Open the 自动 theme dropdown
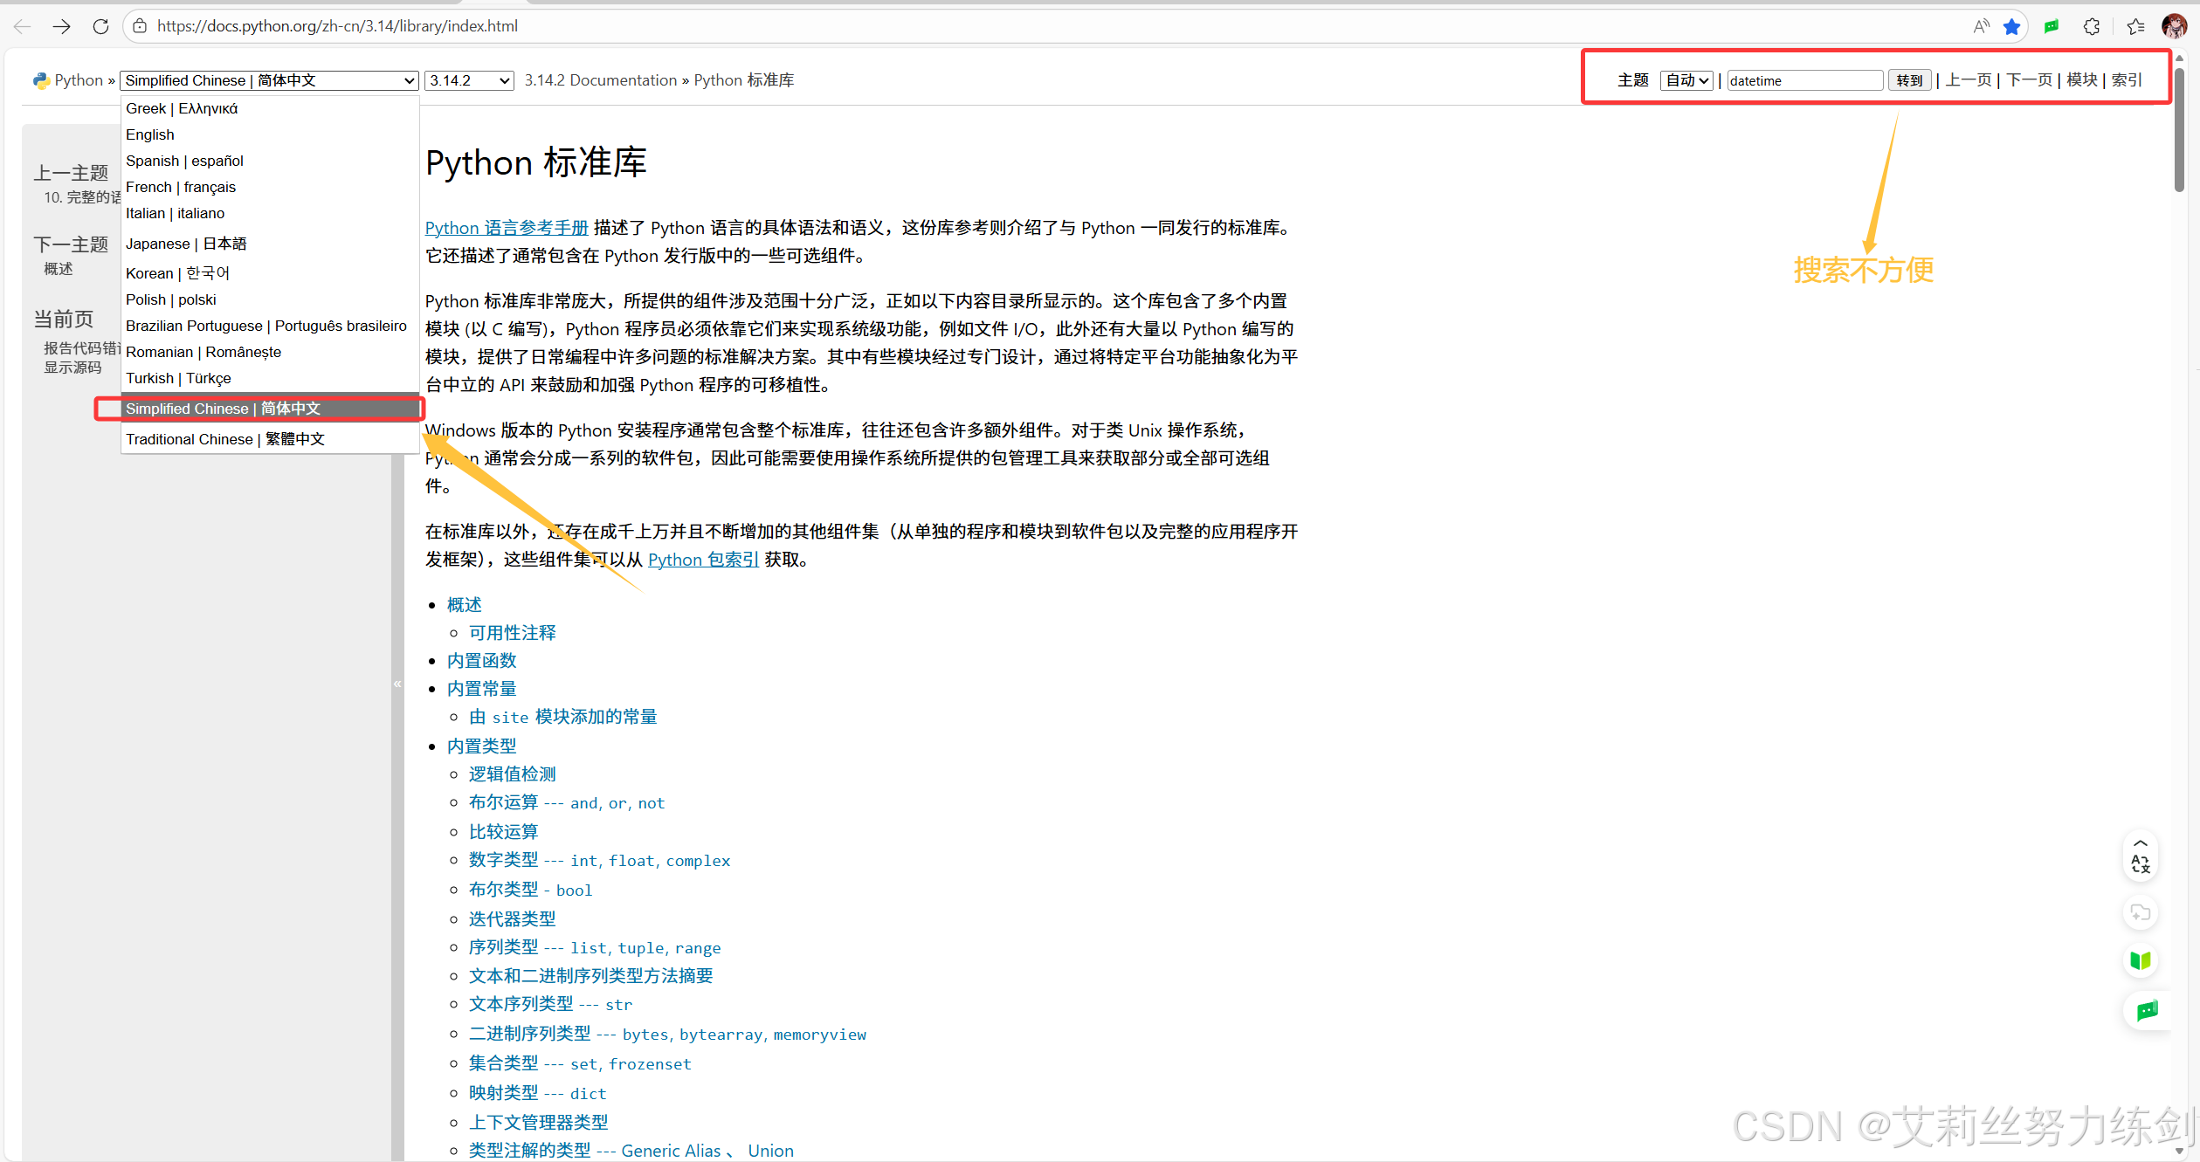This screenshot has height=1162, width=2200. [1686, 80]
